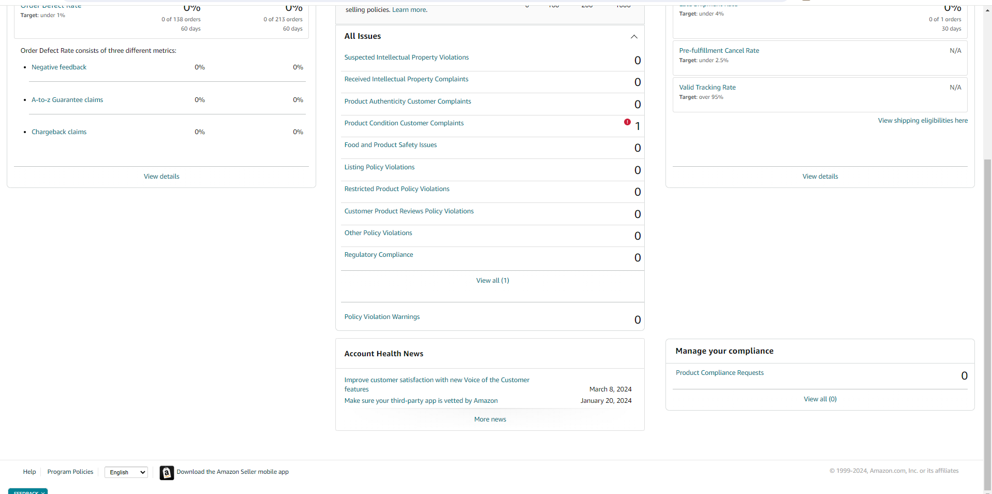Click Learn more about selling policies
The height and width of the screenshot is (494, 992).
coord(409,10)
